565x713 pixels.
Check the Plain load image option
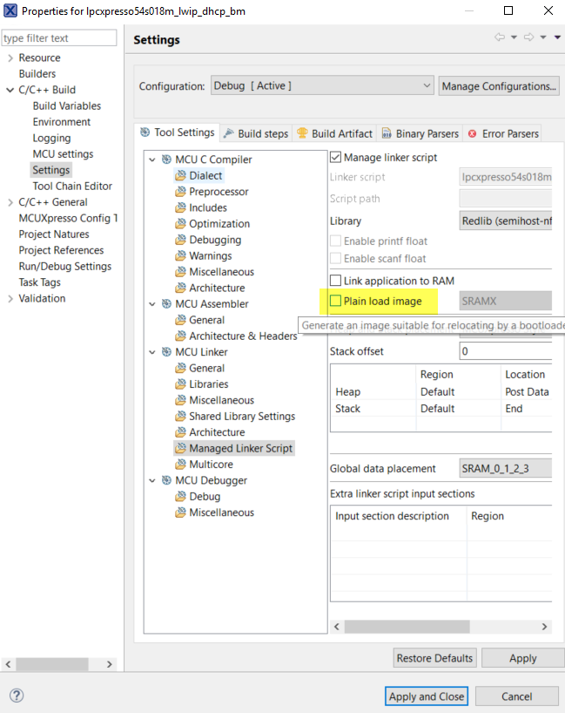[336, 301]
